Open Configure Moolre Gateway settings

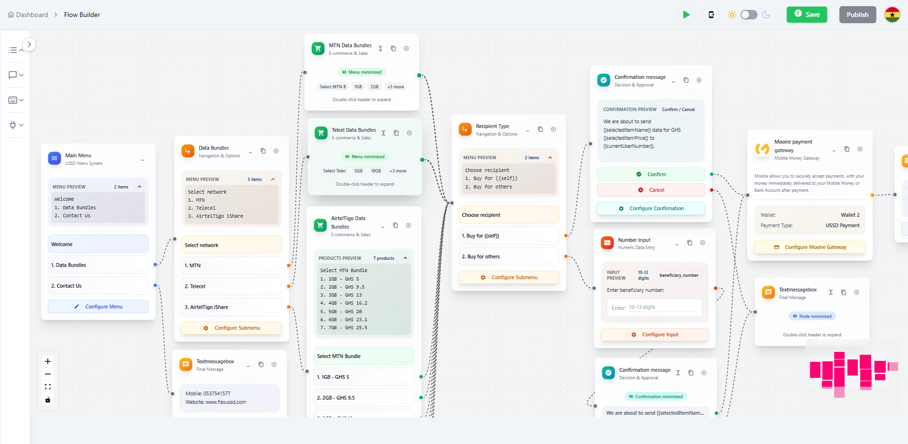point(810,247)
